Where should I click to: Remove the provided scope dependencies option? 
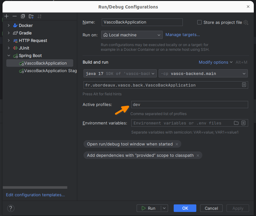[198, 155]
